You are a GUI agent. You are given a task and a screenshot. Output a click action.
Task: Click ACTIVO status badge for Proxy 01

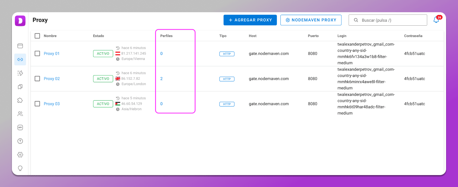(x=103, y=53)
